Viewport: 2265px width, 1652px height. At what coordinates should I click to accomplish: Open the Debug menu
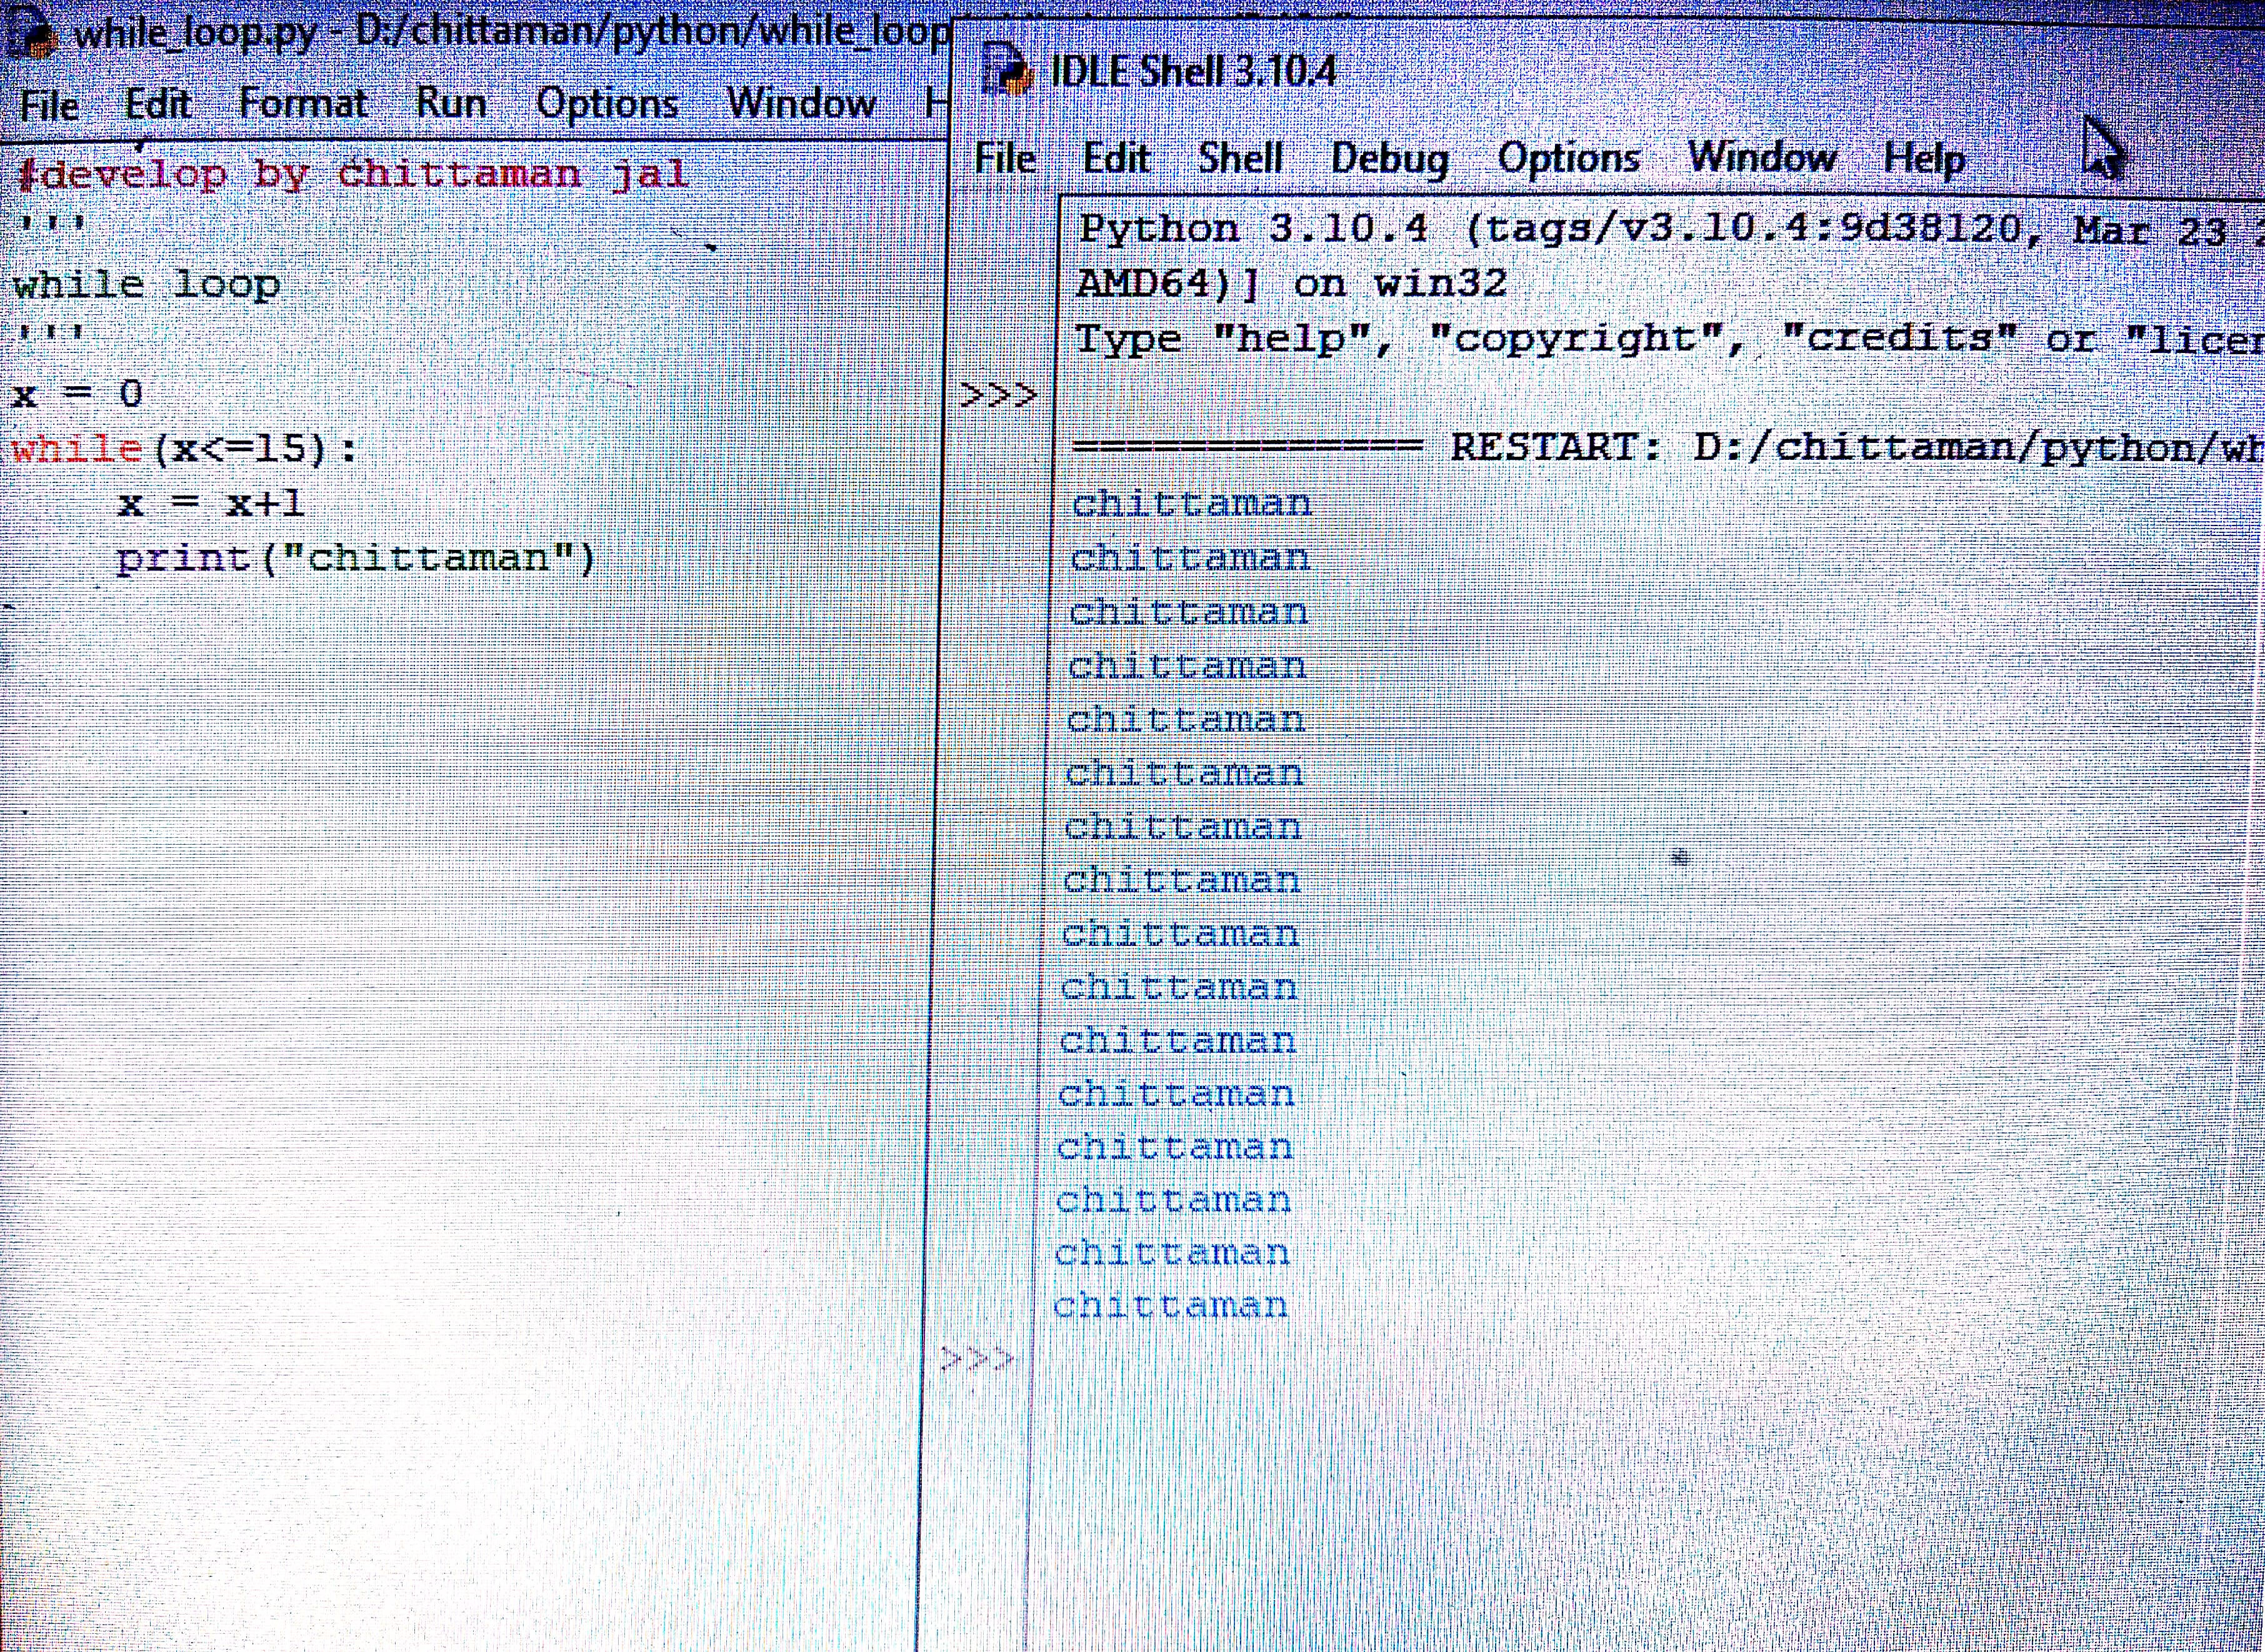click(1389, 159)
